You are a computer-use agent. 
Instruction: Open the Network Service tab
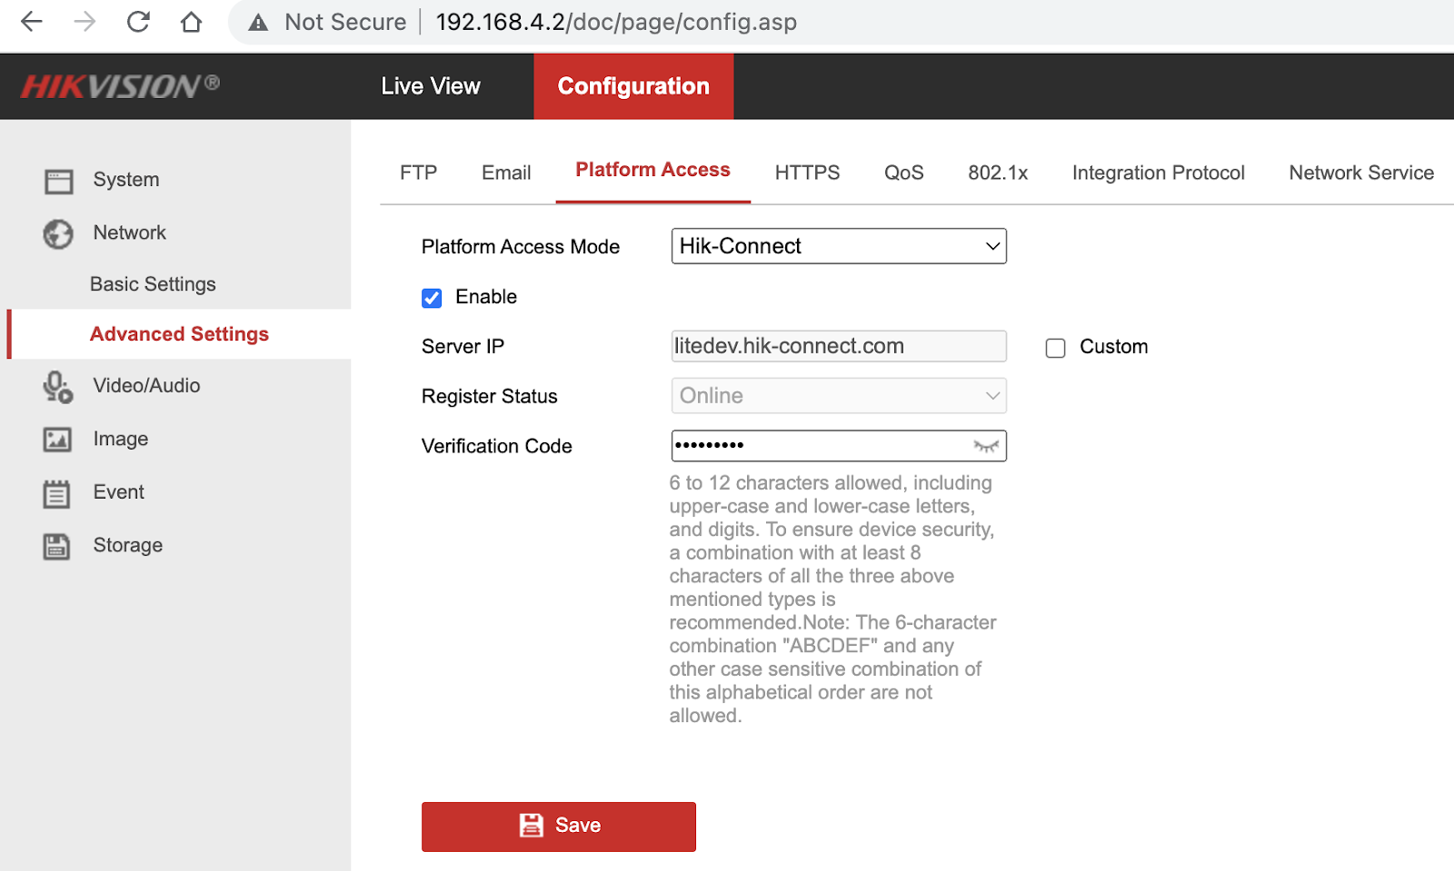click(1361, 173)
